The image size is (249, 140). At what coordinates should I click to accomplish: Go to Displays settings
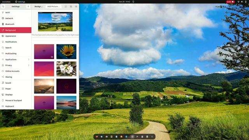coord(16,94)
